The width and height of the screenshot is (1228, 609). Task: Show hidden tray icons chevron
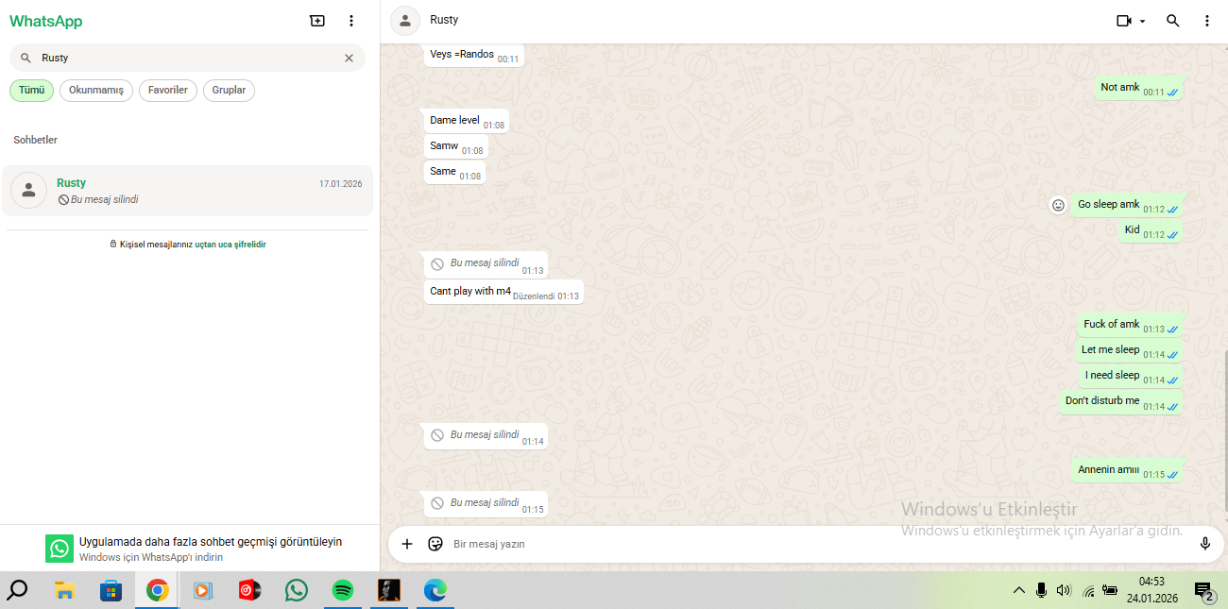pyautogui.click(x=1019, y=591)
